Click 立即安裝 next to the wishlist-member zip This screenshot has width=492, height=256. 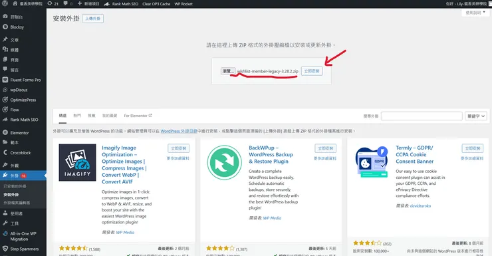[x=312, y=71]
